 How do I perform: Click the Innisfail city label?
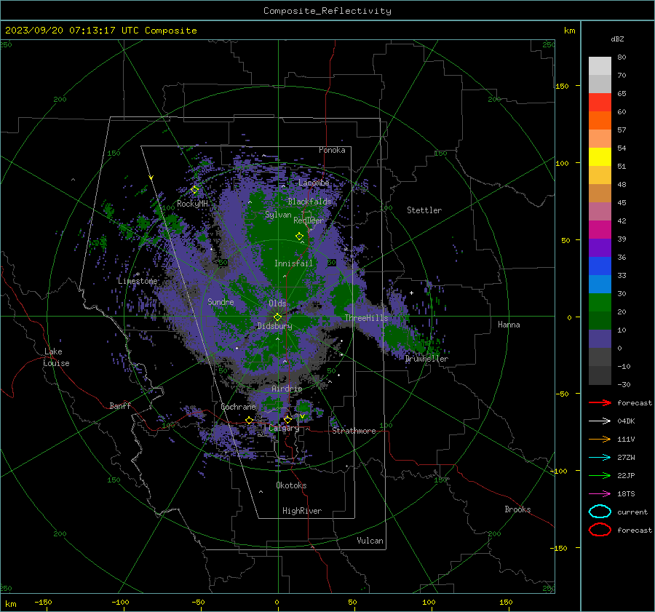(293, 263)
